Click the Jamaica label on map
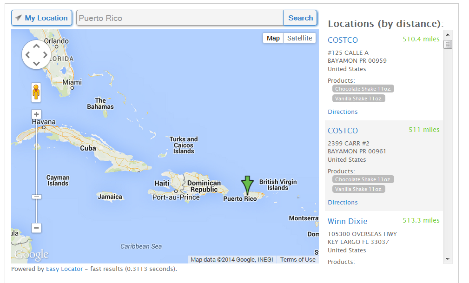The image size is (469, 283). coord(110,197)
